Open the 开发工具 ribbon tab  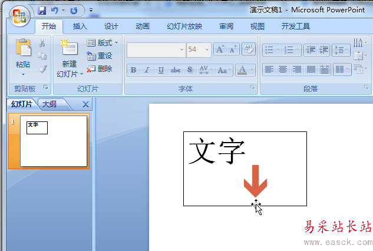click(x=296, y=26)
